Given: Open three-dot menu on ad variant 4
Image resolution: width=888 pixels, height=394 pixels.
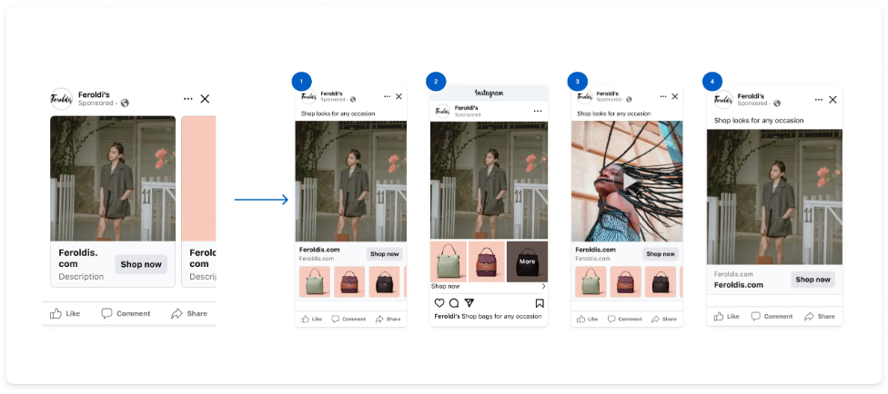Looking at the screenshot, I should pyautogui.click(x=819, y=100).
